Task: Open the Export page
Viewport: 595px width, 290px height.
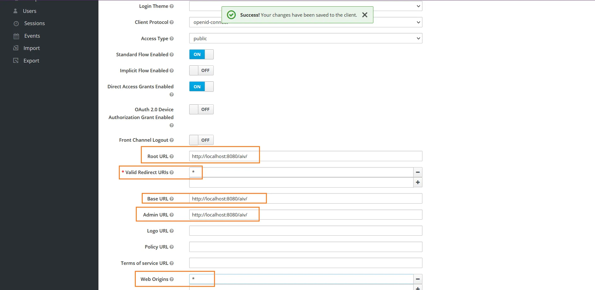Action: point(31,61)
